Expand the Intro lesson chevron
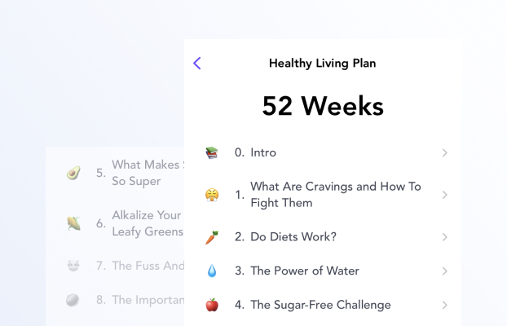The height and width of the screenshot is (326, 507). (444, 152)
